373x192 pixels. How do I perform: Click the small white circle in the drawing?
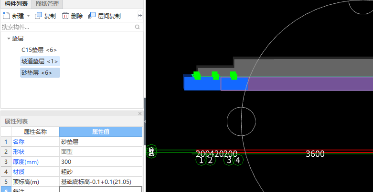pos(241,121)
